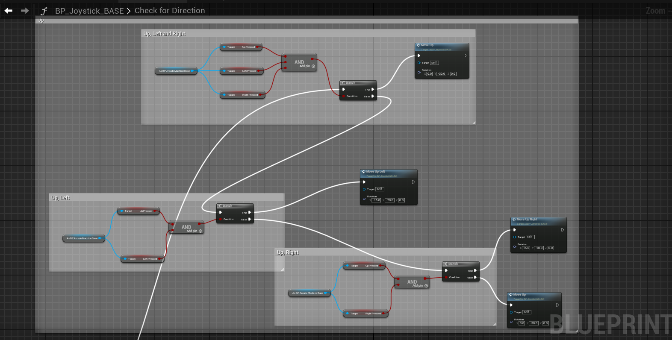Click True exec pin of Branch near Up, Left group
Screen dimensions: 672x340
coord(250,213)
